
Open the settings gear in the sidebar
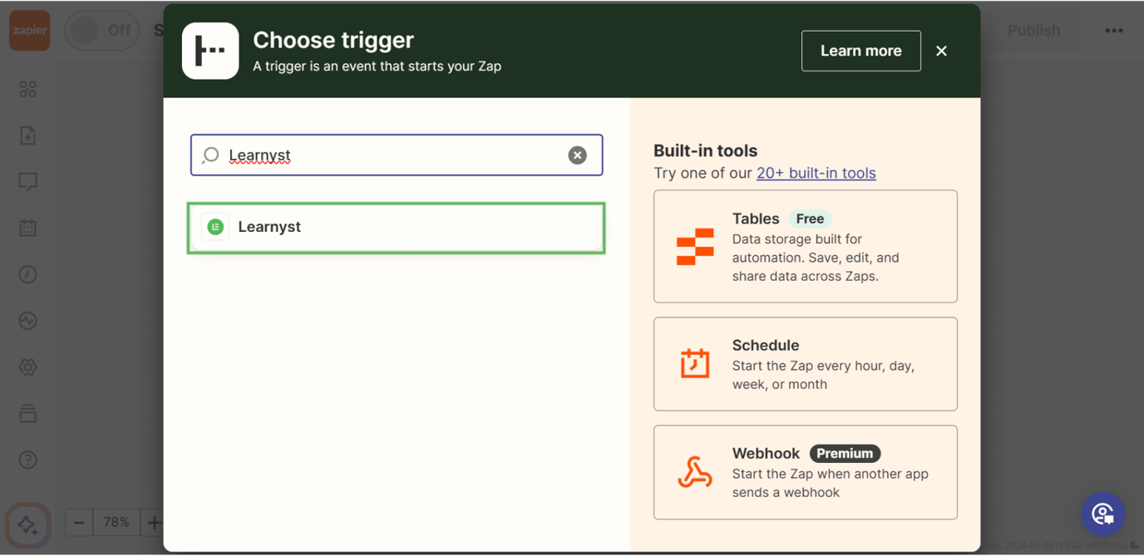[27, 367]
